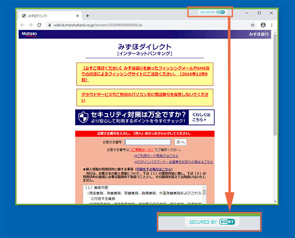The width and height of the screenshot is (295, 238).
Task: Click the browser back arrow
Action: tap(23, 25)
